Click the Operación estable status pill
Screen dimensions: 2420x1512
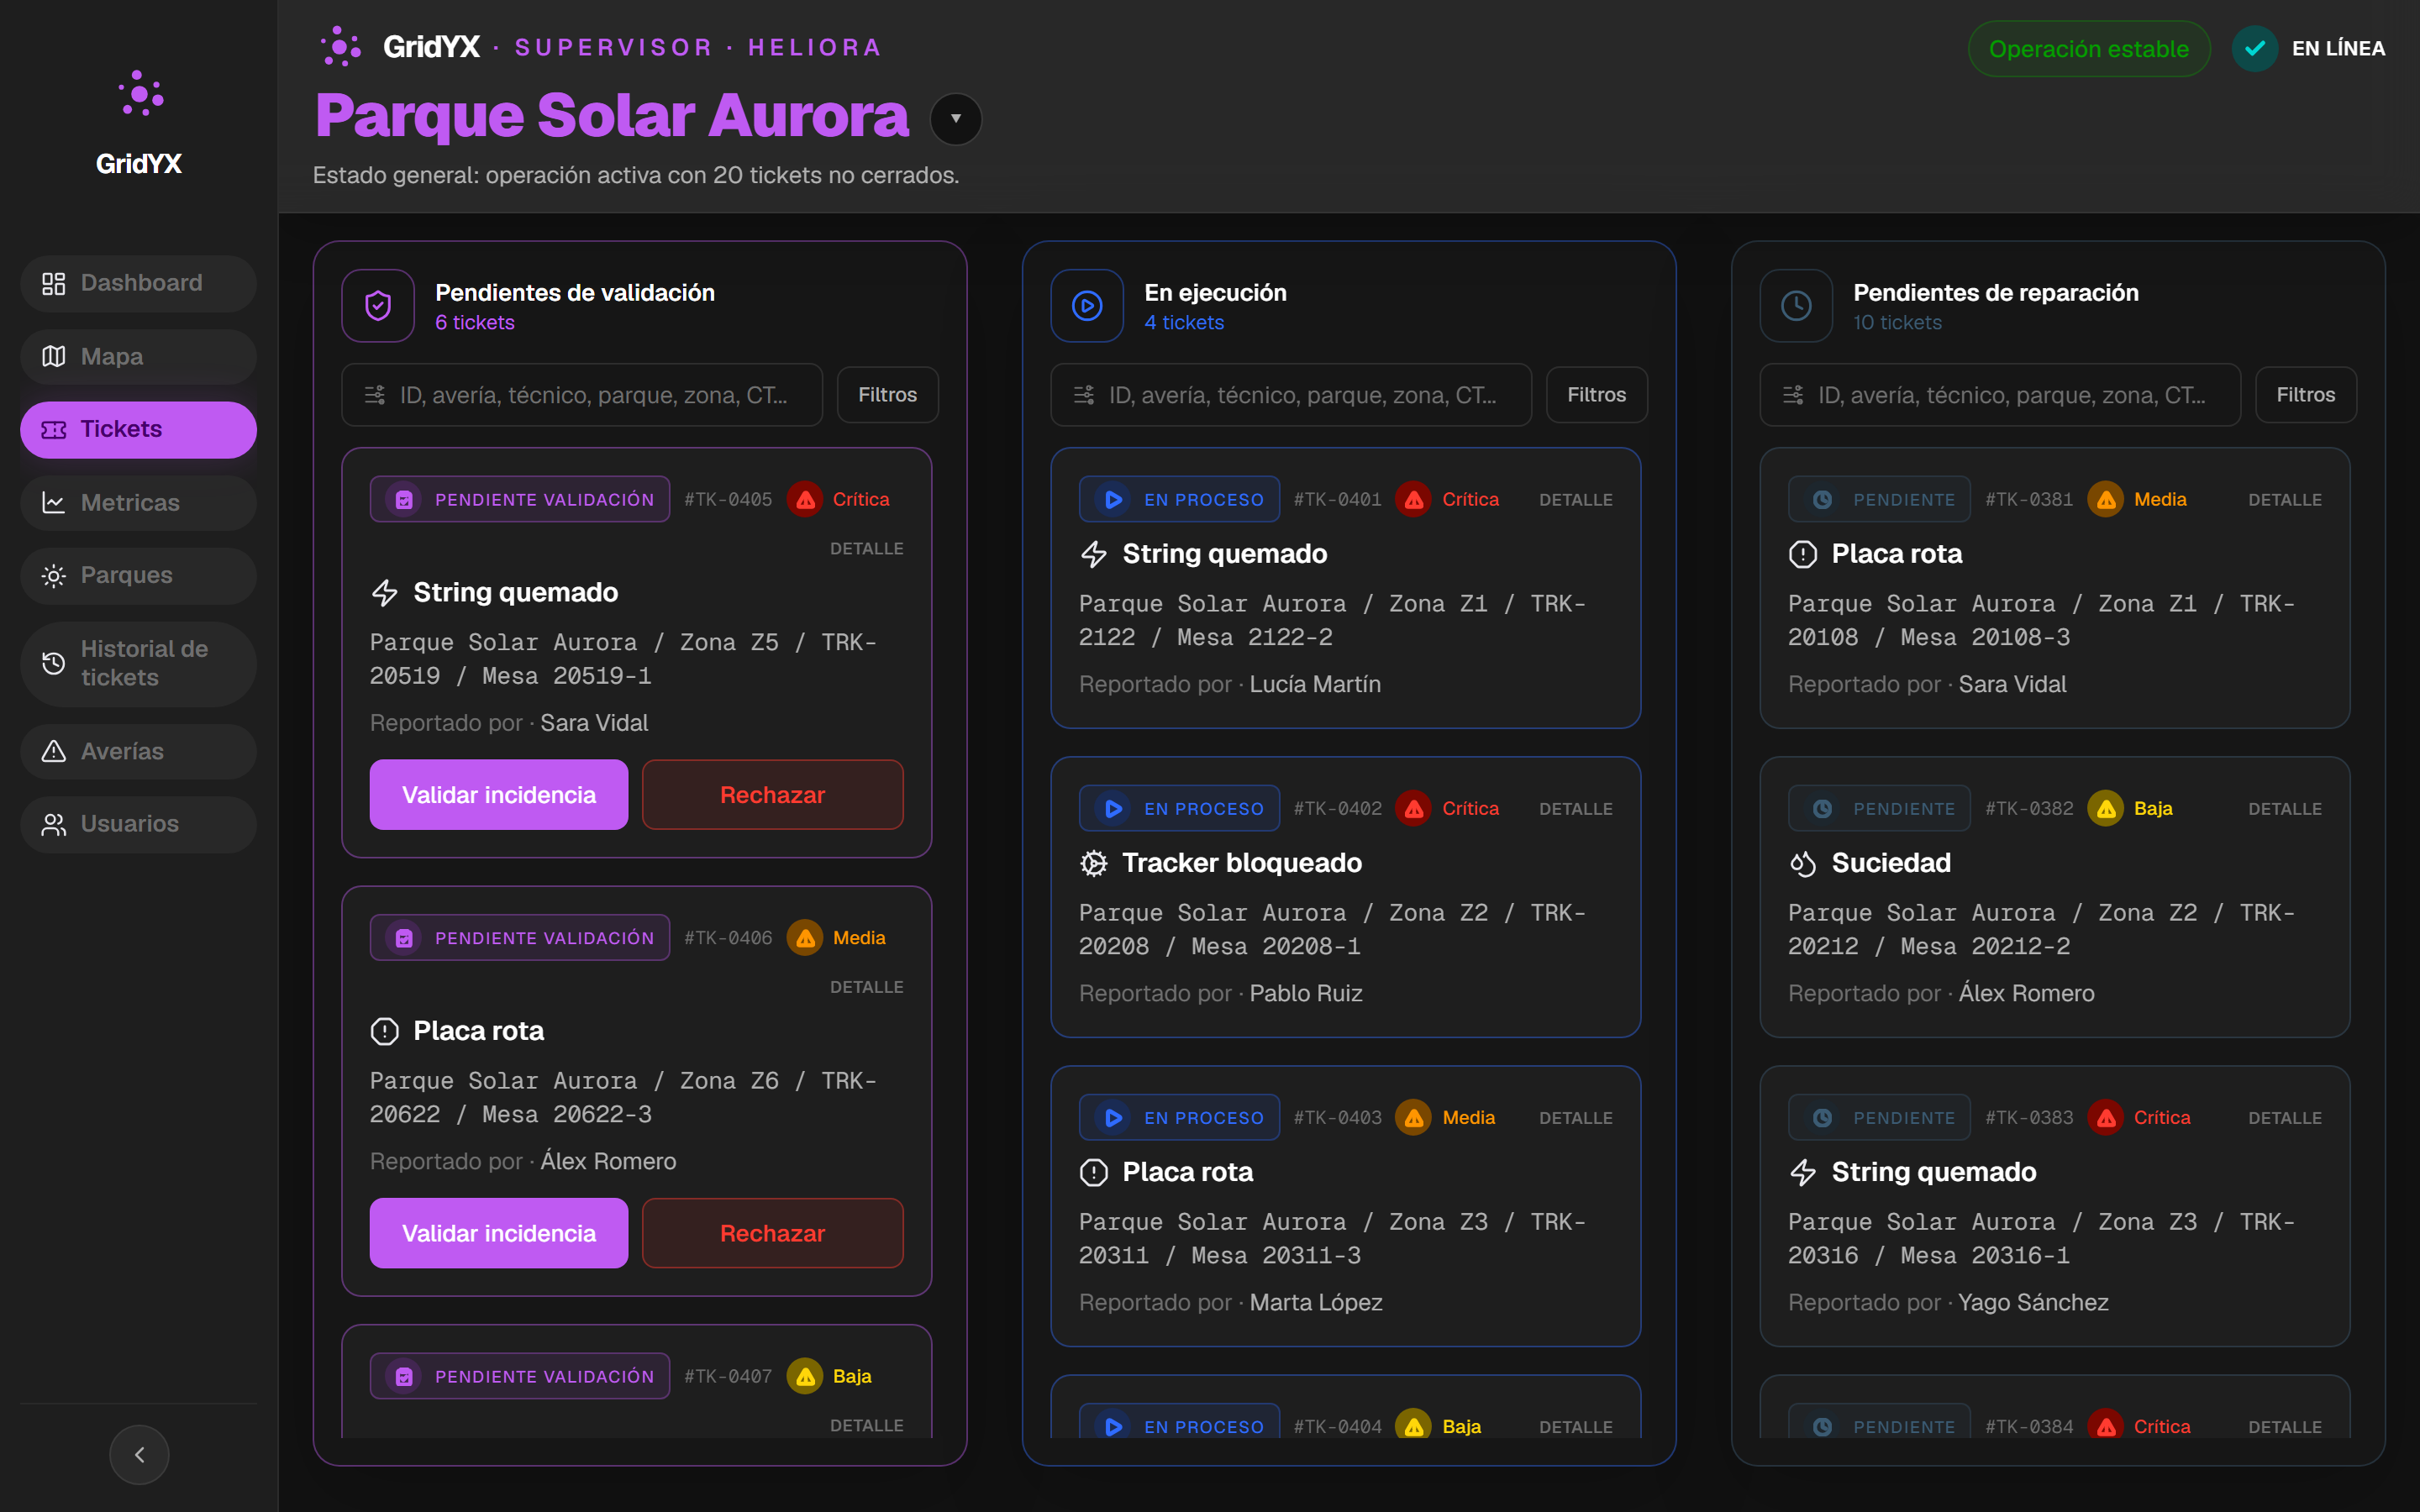[x=2088, y=48]
